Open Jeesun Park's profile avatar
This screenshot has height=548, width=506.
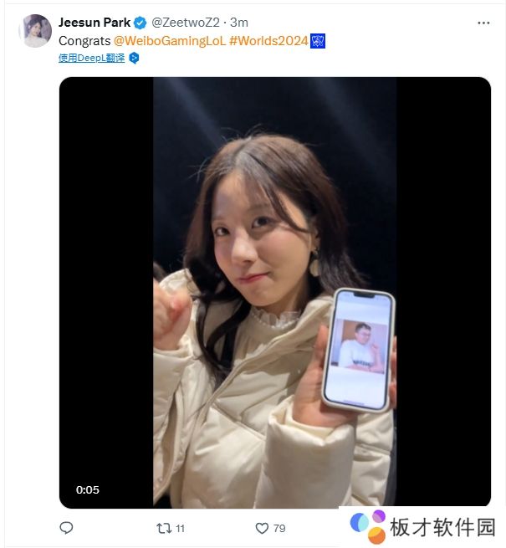[x=35, y=31]
